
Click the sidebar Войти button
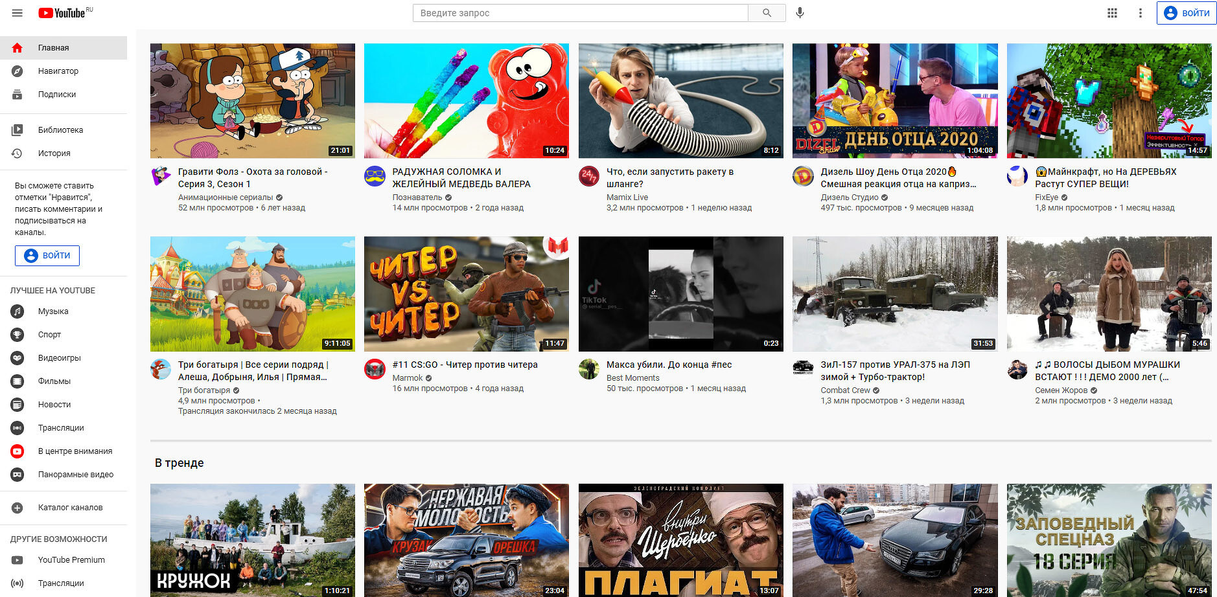(x=47, y=256)
